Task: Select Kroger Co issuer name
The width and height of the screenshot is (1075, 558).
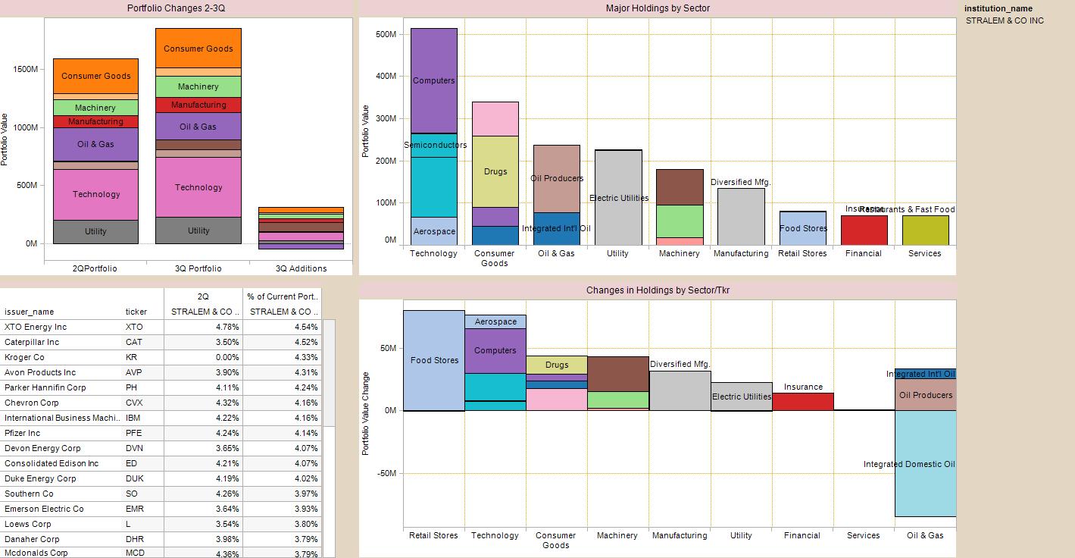Action: coord(24,357)
